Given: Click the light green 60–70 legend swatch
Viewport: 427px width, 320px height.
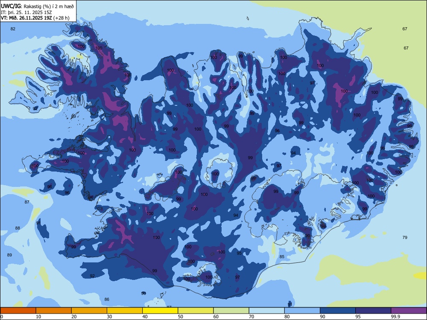Looking at the screenshot, I should [231, 311].
